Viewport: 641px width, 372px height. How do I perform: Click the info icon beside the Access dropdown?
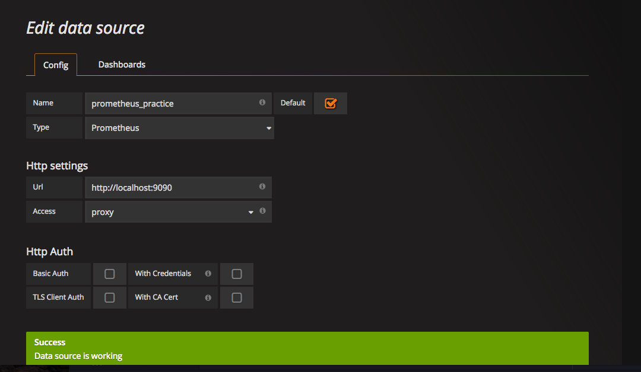click(262, 211)
